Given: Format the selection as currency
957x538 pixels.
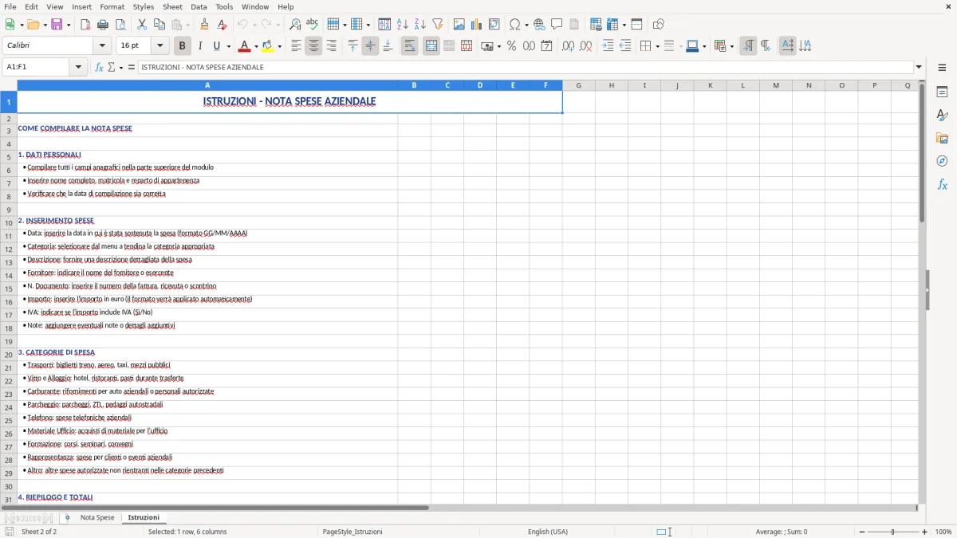Looking at the screenshot, I should coord(487,45).
